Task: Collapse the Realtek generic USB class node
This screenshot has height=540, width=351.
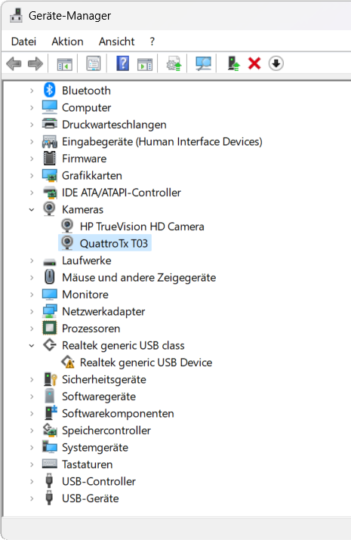Action: pyautogui.click(x=32, y=345)
